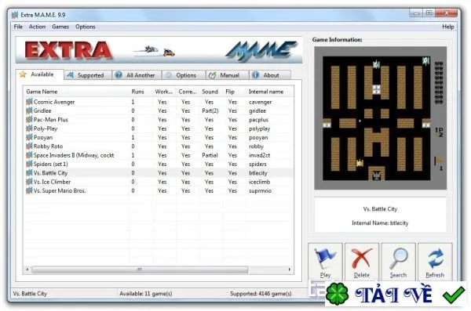Viewport: 471px width, 311px height.
Task: Click the Battle City game screenshot preview
Action: point(380,118)
